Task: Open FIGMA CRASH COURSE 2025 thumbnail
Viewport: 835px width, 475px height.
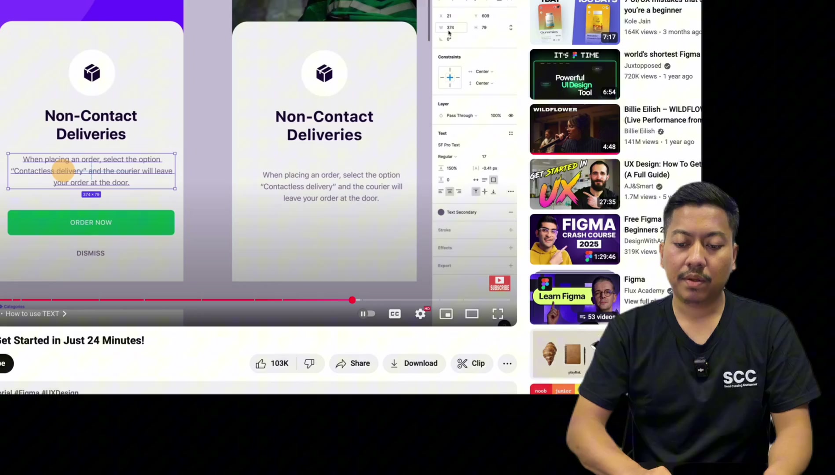Action: click(x=575, y=239)
